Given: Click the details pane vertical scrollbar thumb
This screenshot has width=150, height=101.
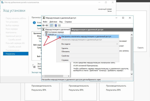Looking at the screenshot, I should point(132,53).
